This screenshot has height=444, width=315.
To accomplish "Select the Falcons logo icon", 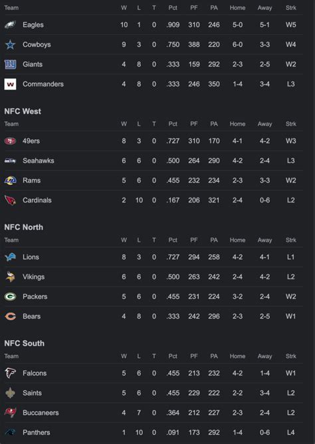I will pos(10,373).
